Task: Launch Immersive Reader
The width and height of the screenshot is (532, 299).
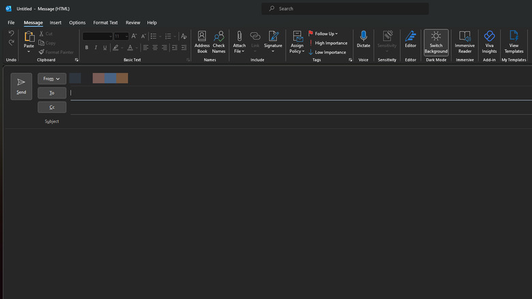Action: (x=464, y=42)
